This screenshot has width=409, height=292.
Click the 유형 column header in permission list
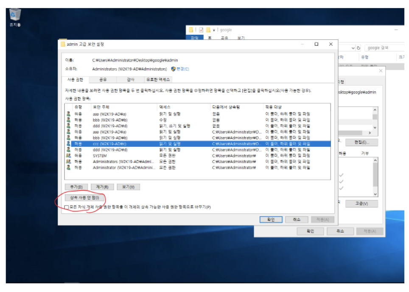tap(78, 107)
